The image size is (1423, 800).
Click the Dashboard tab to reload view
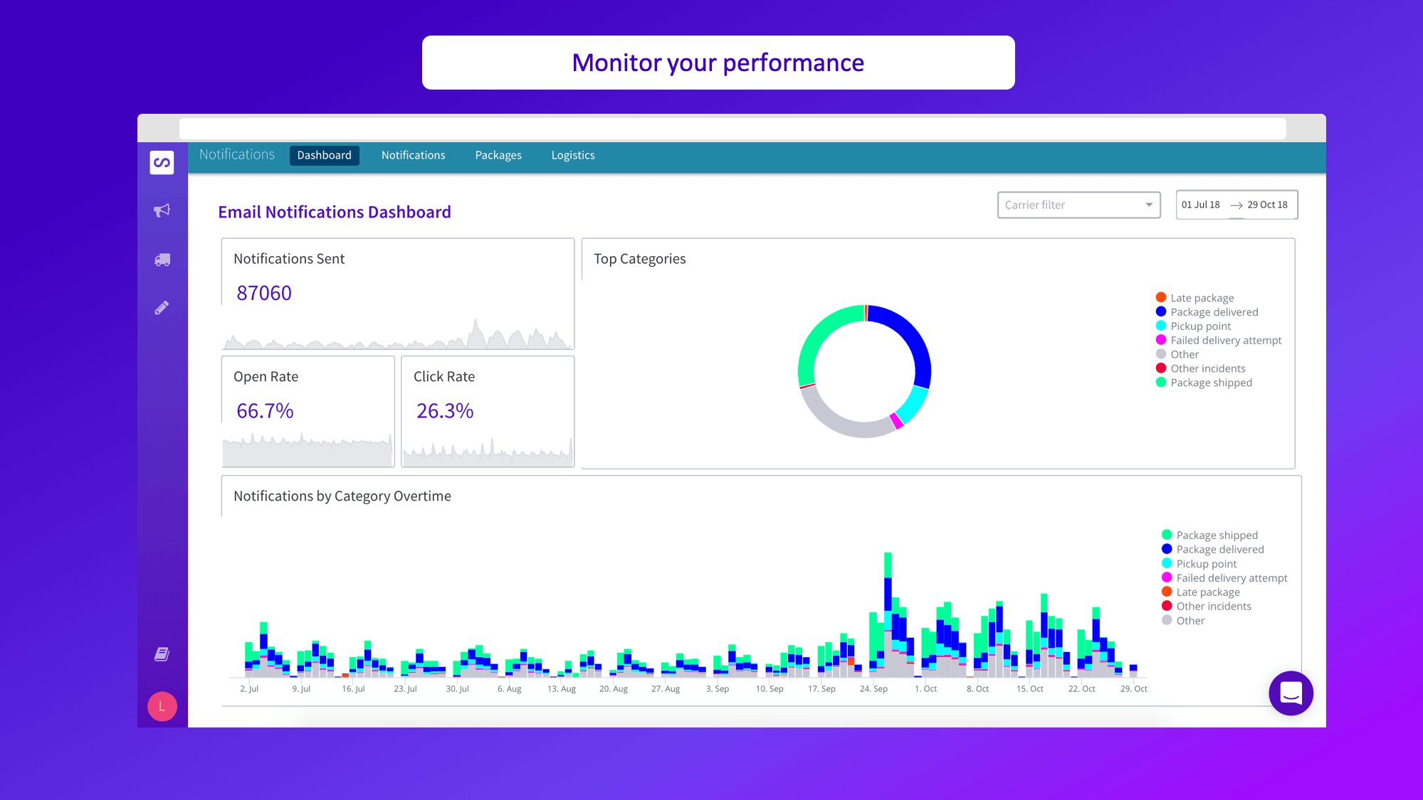pyautogui.click(x=323, y=154)
